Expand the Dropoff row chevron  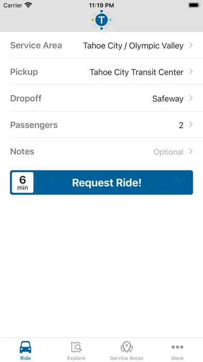pyautogui.click(x=191, y=98)
